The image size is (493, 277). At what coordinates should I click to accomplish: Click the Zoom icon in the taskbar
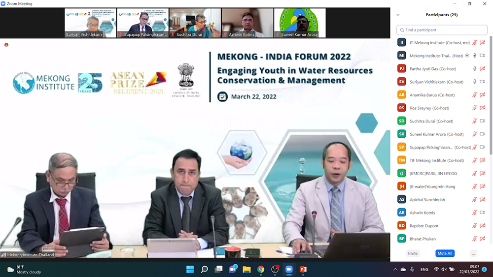click(289, 269)
